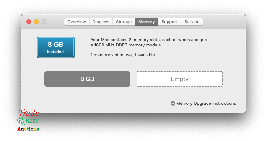Open the Memory Upgrade Instructions link
The width and height of the screenshot is (267, 141).
206,103
